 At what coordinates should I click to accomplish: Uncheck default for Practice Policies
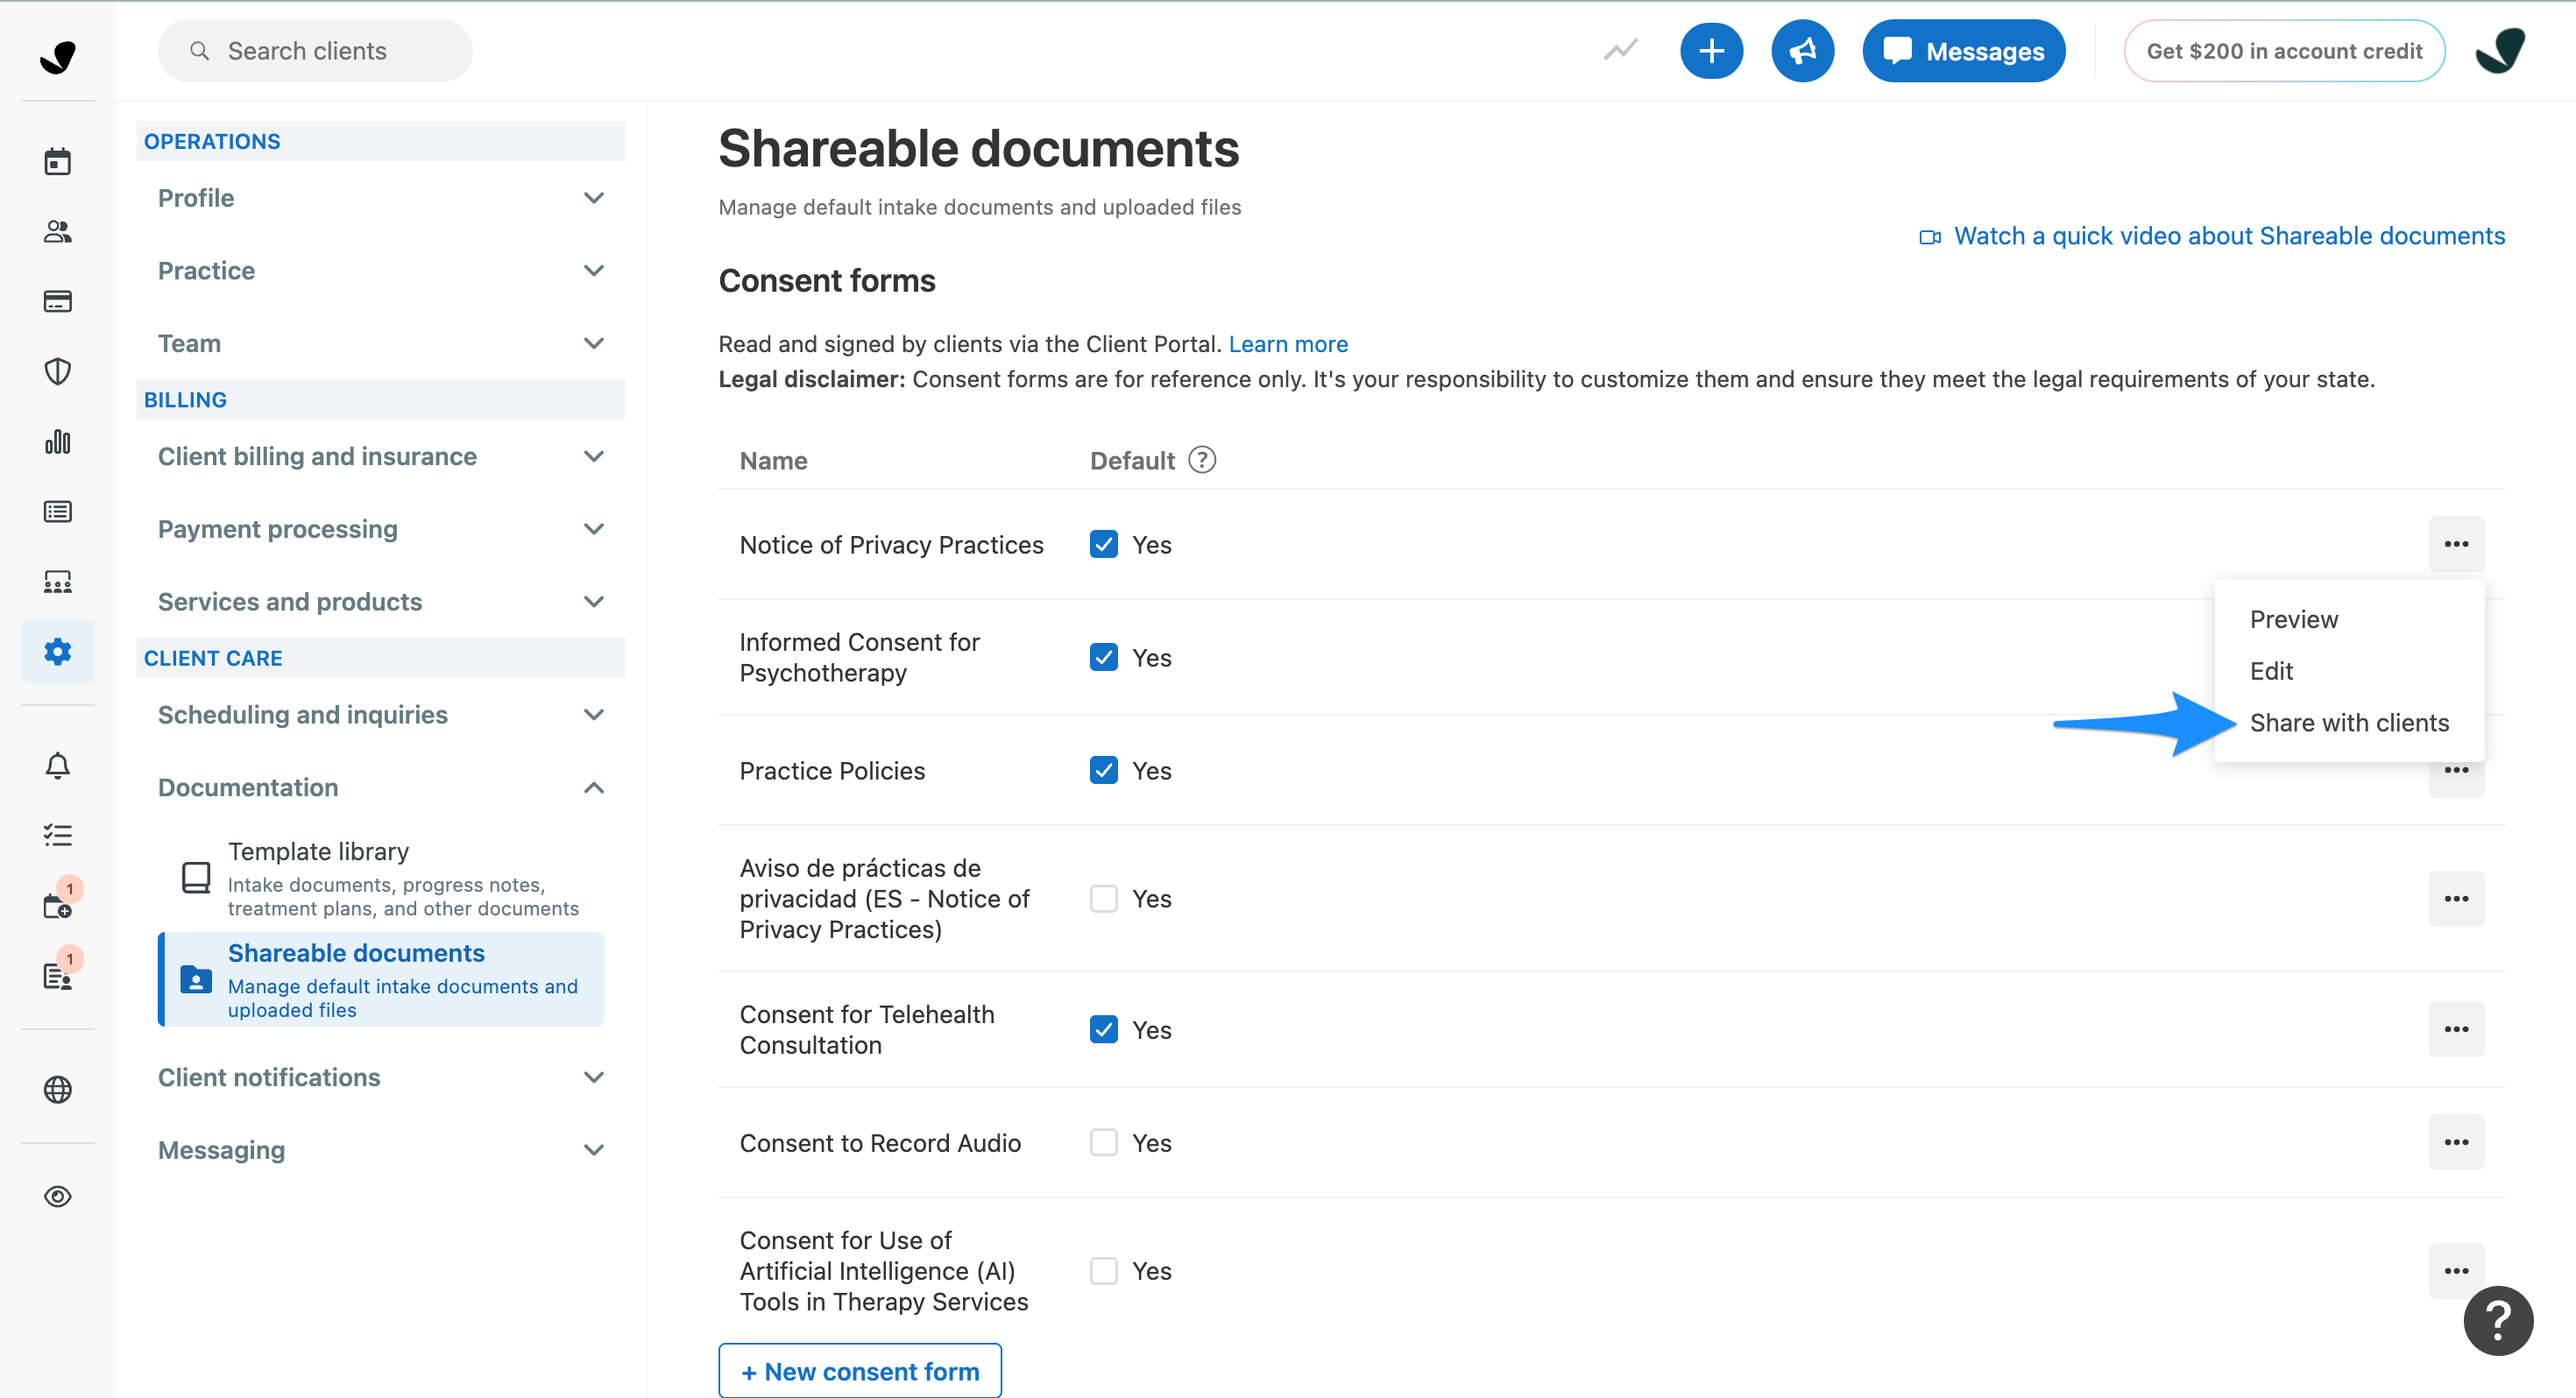pos(1103,770)
